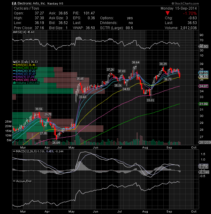Click the 45.60 RSI tag on right axis
The height and width of the screenshot is (214, 211).
tap(203, 46)
